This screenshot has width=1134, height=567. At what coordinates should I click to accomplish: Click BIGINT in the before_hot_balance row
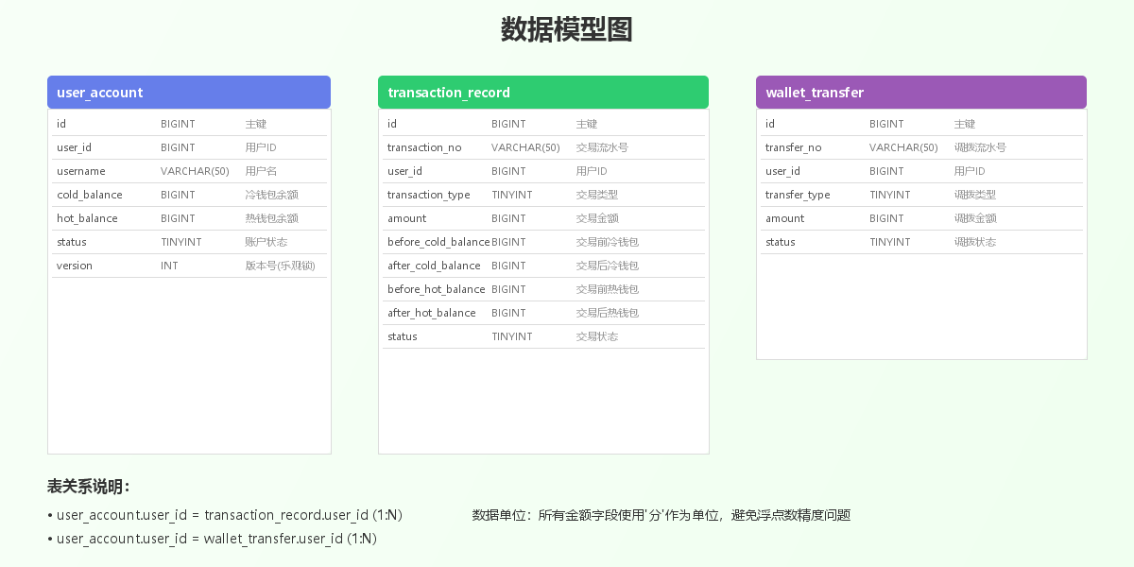point(508,289)
